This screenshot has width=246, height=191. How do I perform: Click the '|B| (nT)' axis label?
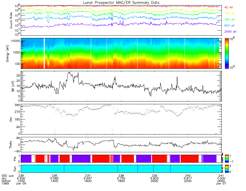point(13,86)
